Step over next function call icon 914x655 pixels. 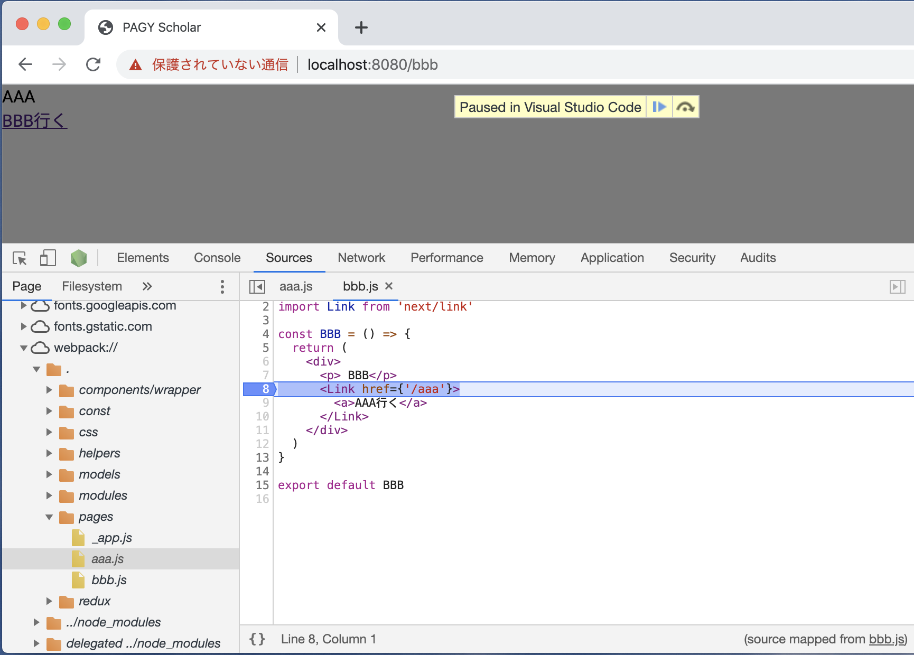point(685,107)
